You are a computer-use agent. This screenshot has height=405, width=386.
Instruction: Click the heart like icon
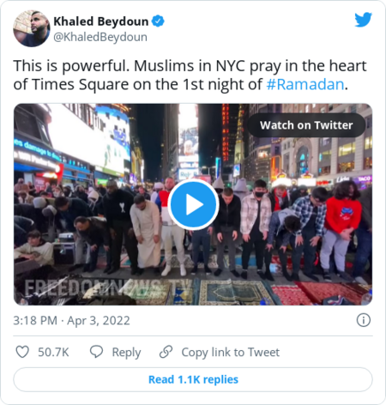(22, 352)
